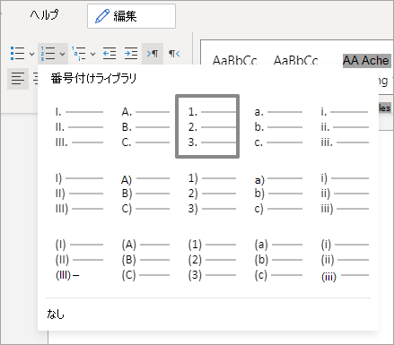Apply the second AaBbCc style
The image size is (394, 345).
click(296, 60)
